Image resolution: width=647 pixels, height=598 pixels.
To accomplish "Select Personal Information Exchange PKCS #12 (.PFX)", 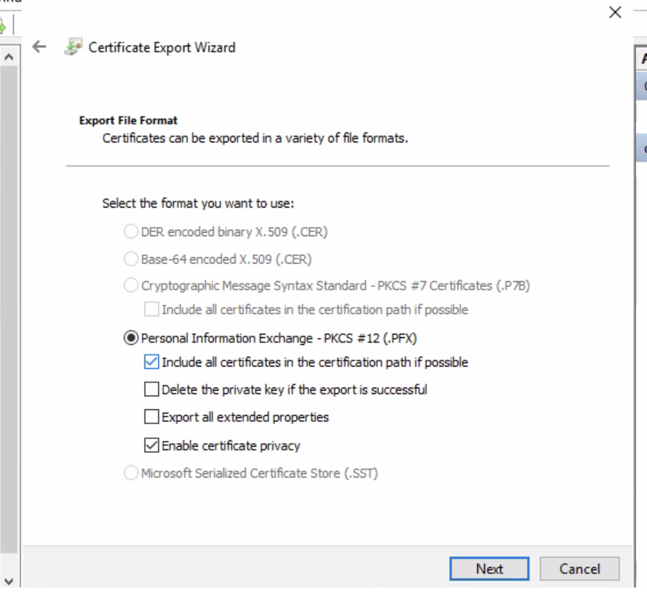I will pos(131,338).
